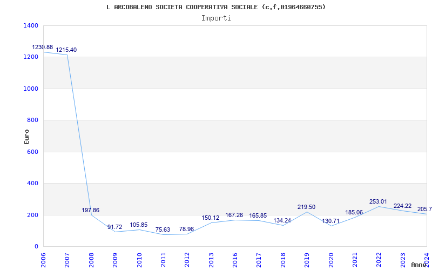Click the y-axis value 1200

click(31, 57)
